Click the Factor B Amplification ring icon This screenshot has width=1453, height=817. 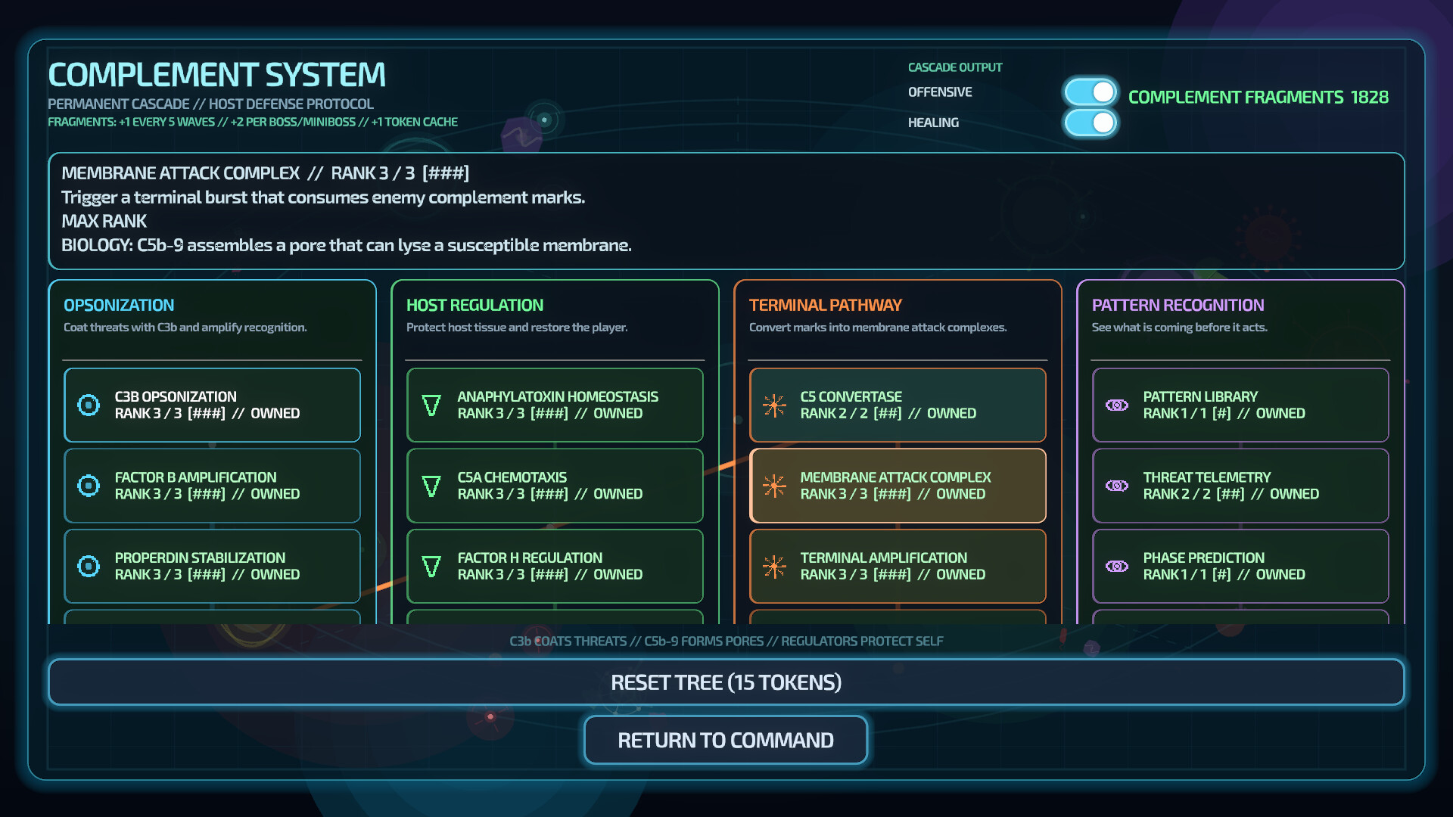tap(89, 486)
